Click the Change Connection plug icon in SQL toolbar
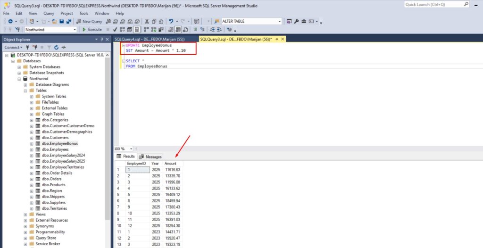This screenshot has width=483, height=248. coord(18,30)
